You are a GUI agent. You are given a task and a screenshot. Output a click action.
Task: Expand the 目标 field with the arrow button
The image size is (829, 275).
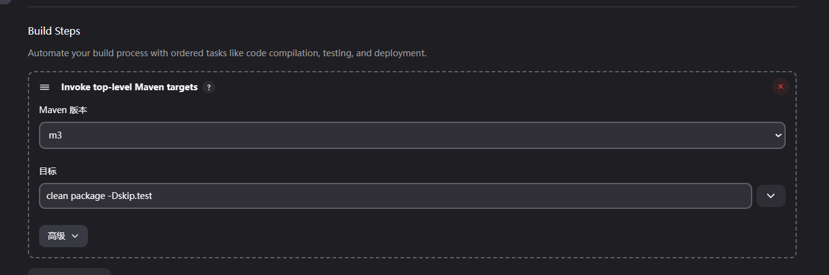[771, 196]
